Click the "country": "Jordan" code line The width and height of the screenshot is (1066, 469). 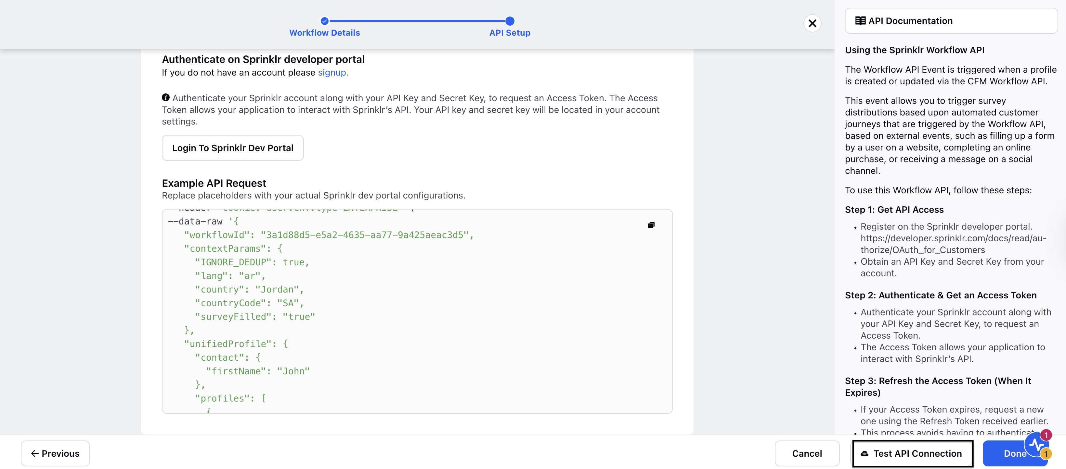click(249, 289)
